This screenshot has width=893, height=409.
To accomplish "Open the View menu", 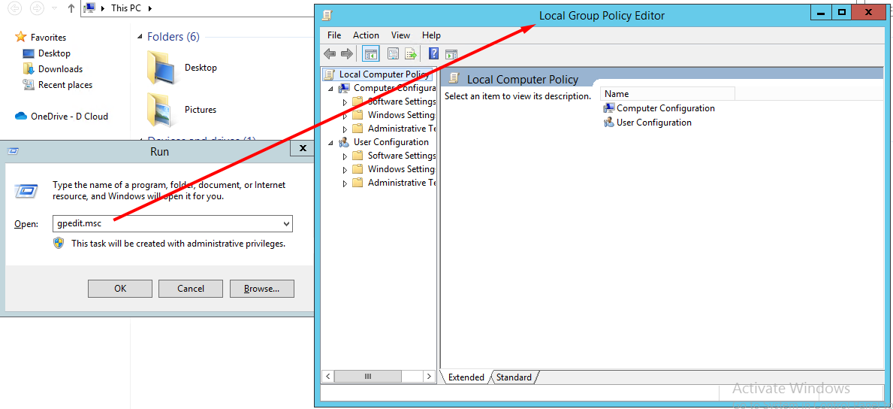I will (x=400, y=35).
